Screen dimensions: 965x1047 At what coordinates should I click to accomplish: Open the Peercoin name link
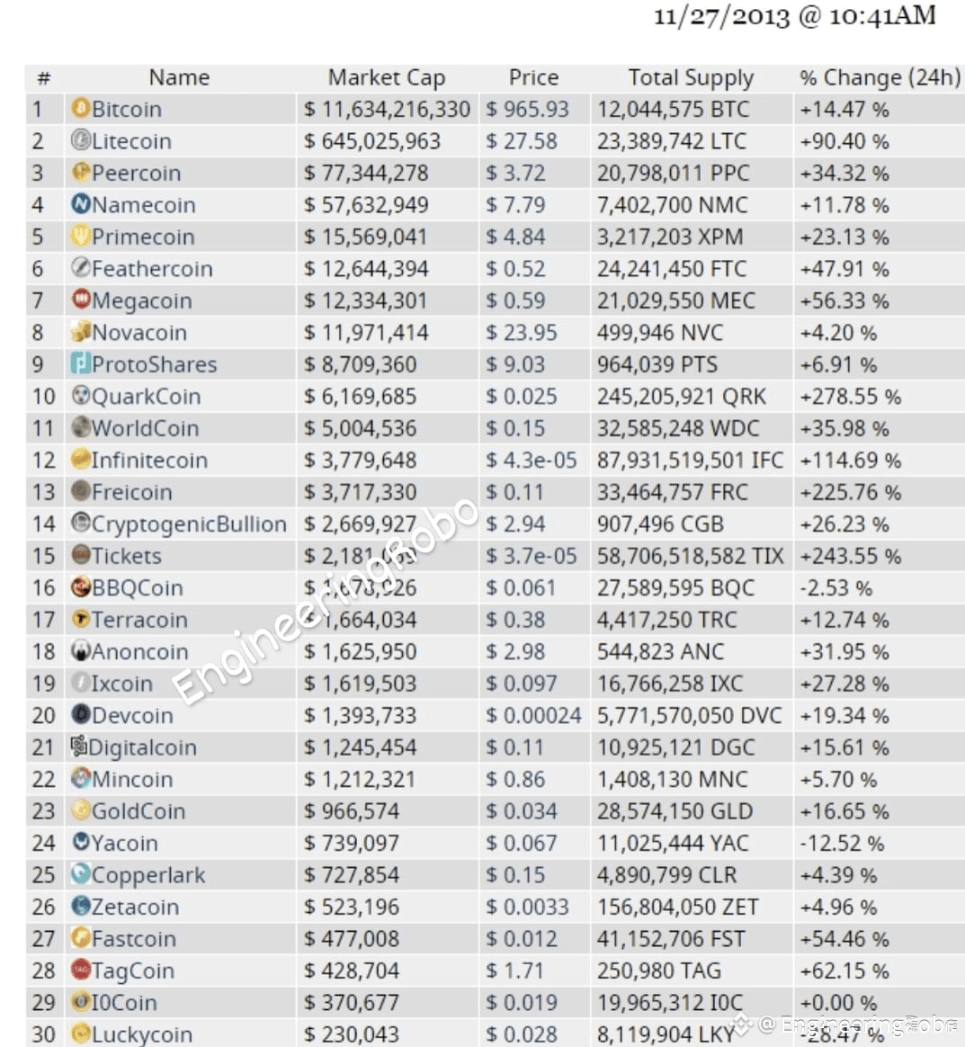pyautogui.click(x=136, y=173)
